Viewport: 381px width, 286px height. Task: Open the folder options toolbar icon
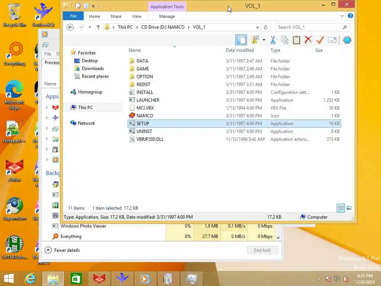255,40
